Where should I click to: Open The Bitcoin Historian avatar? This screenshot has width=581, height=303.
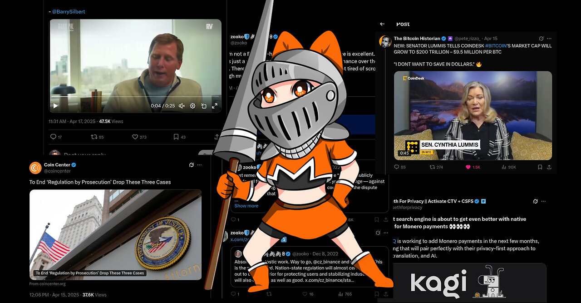(385, 42)
